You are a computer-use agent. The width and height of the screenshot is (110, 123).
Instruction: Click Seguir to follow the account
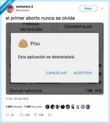[x=88, y=8]
